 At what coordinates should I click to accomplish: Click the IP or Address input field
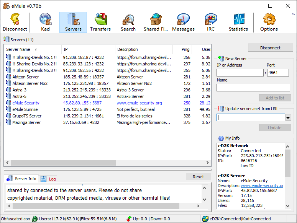240,73
